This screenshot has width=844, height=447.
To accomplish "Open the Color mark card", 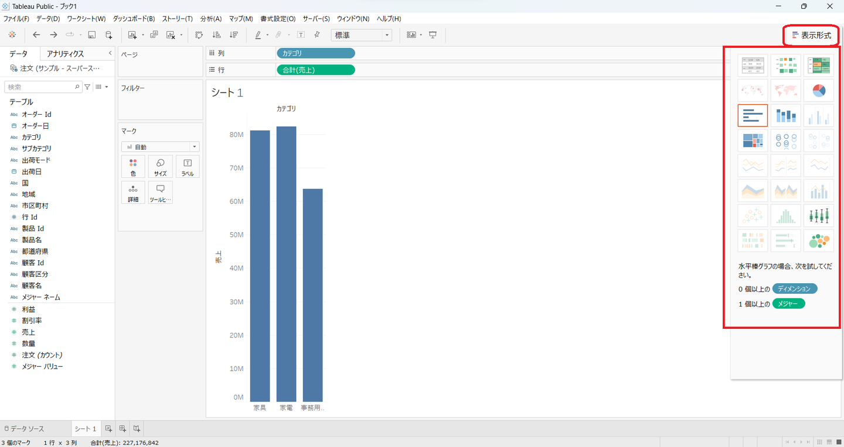I will click(133, 166).
